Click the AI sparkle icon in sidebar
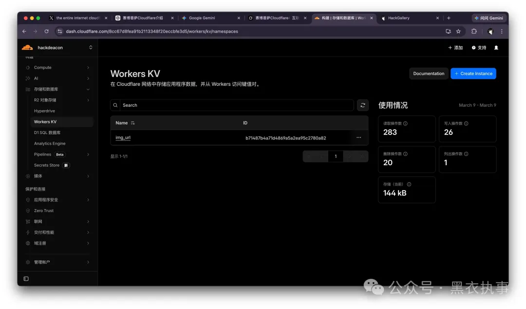Viewport: 526px width, 309px height. pyautogui.click(x=28, y=78)
